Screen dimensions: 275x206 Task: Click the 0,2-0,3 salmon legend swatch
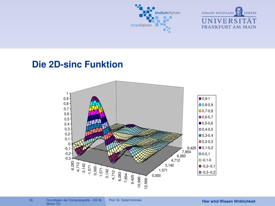click(x=200, y=142)
